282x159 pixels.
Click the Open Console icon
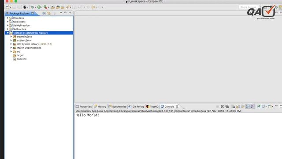point(270,106)
